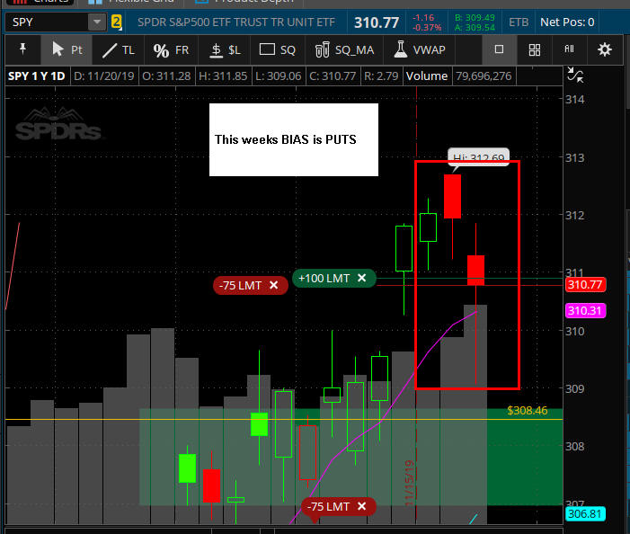Cancel the upper -75 LMT order
Image resolution: width=630 pixels, height=534 pixels.
coord(273,285)
